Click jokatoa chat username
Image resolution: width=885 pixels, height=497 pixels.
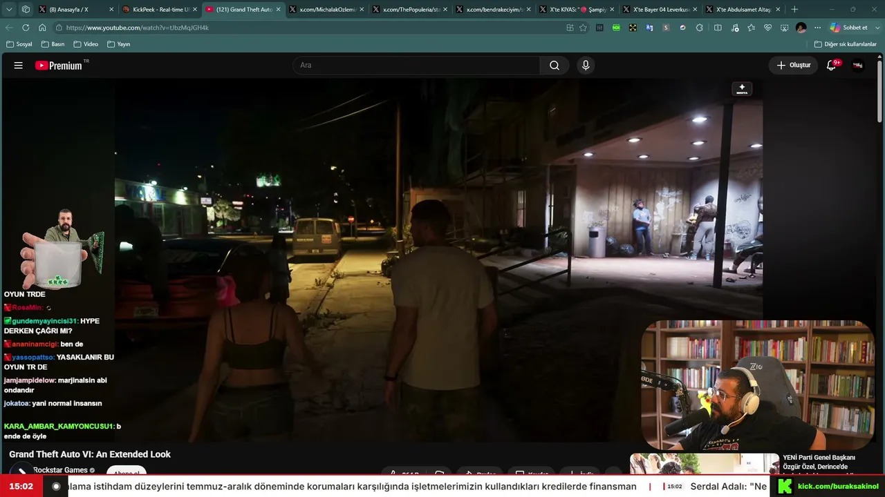[x=17, y=403]
